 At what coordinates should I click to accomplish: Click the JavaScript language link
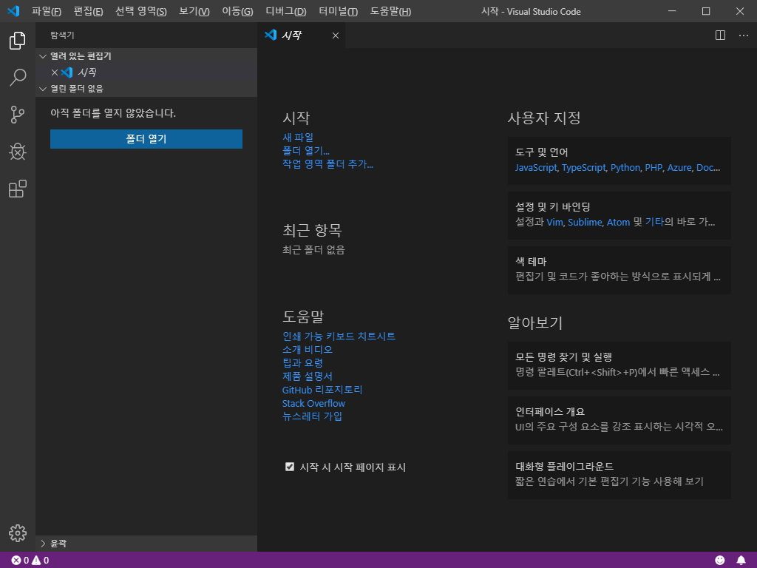point(536,168)
